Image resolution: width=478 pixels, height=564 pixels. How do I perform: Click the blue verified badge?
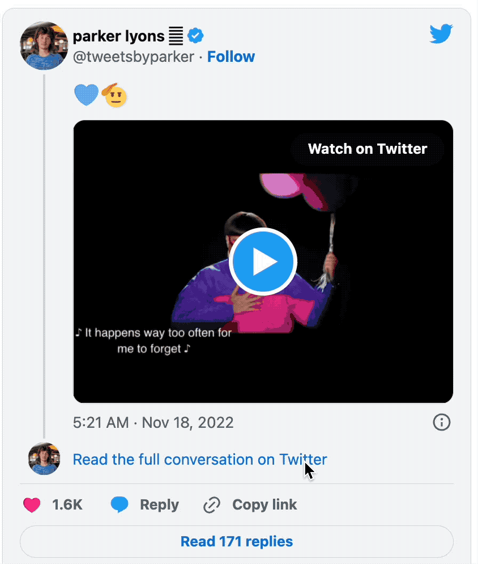pos(195,36)
